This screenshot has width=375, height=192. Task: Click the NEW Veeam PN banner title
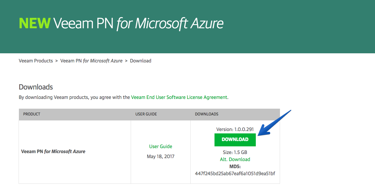[121, 23]
